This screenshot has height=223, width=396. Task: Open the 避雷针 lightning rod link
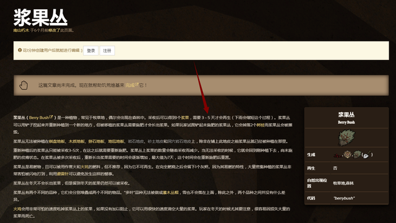tap(62, 173)
